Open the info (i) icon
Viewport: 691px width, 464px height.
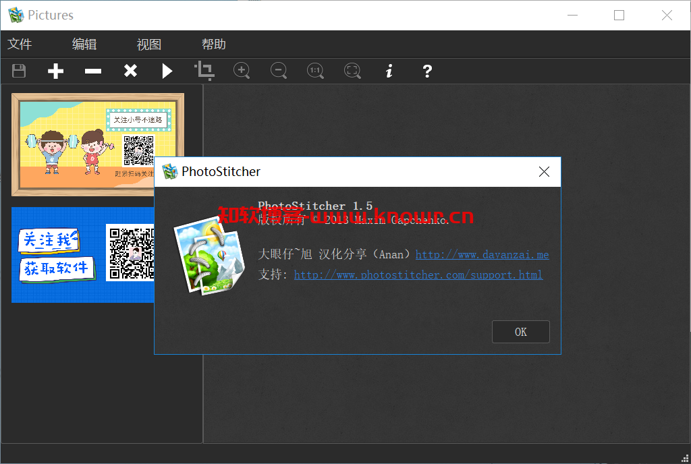click(389, 71)
